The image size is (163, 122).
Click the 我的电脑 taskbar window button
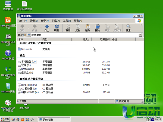tap(54, 120)
